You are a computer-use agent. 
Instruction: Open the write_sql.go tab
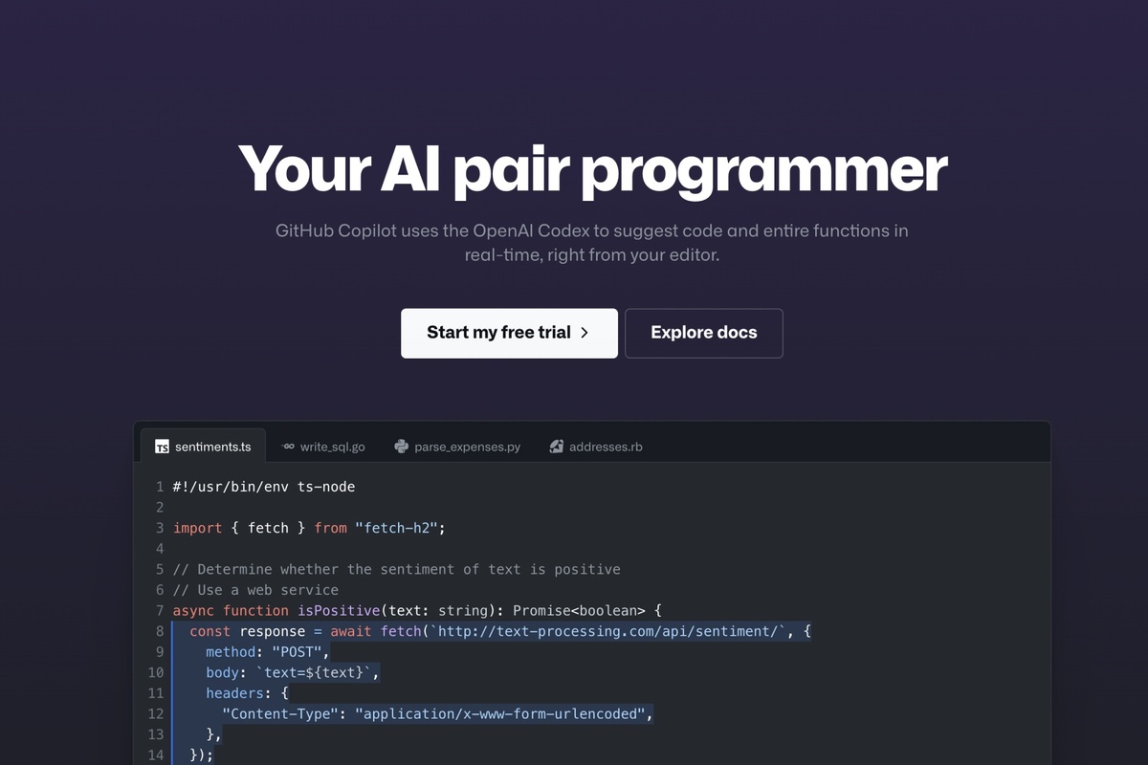pos(323,447)
